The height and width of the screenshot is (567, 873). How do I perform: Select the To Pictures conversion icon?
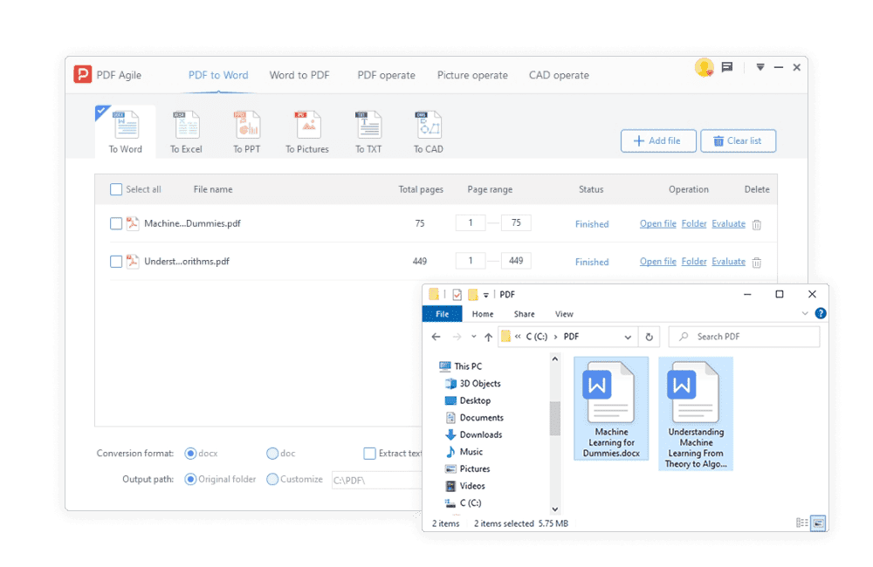[306, 127]
